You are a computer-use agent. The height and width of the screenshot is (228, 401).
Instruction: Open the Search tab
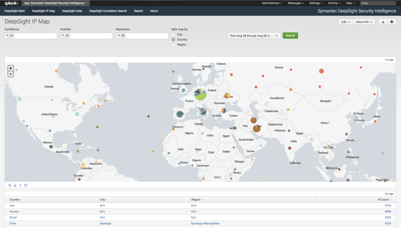[138, 11]
